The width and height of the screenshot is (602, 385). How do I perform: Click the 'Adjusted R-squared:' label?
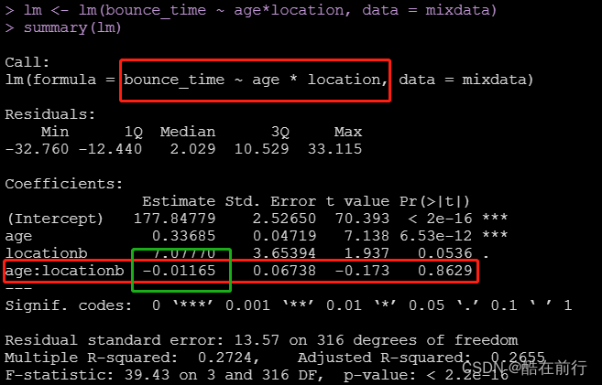coord(386,358)
